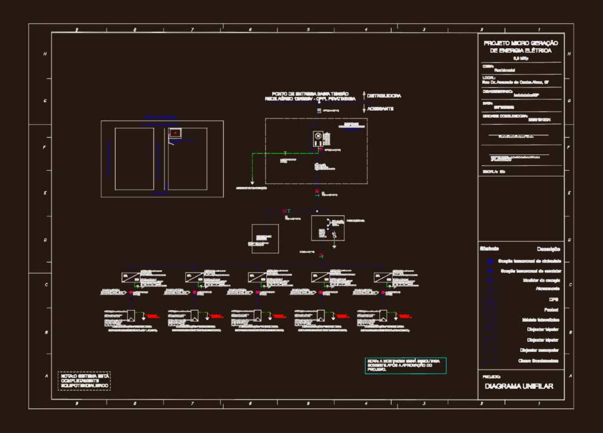Click the # conductor cross-section symbol in legend

coord(490,271)
